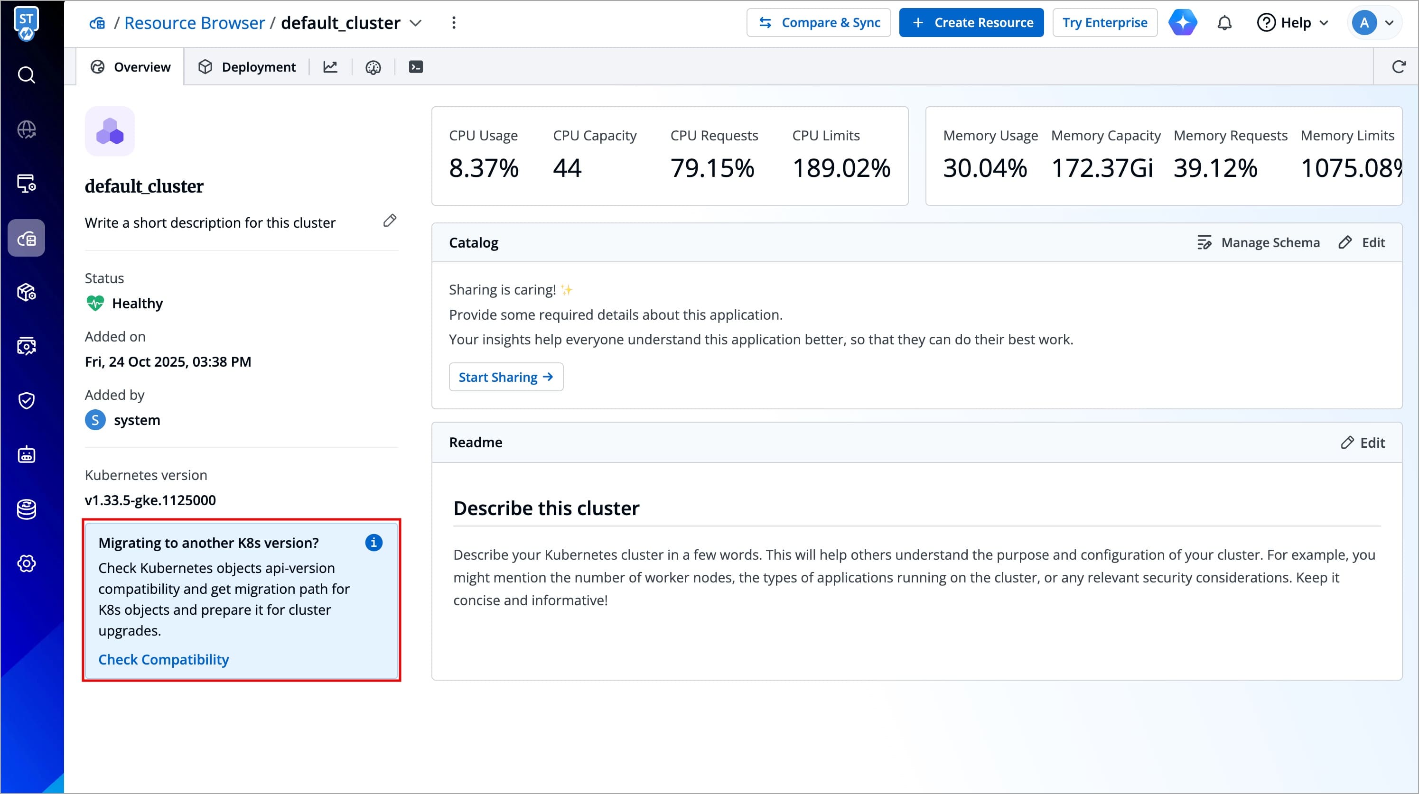Edit cluster description with pencil icon
Viewport: 1419px width, 794px height.
pos(390,221)
